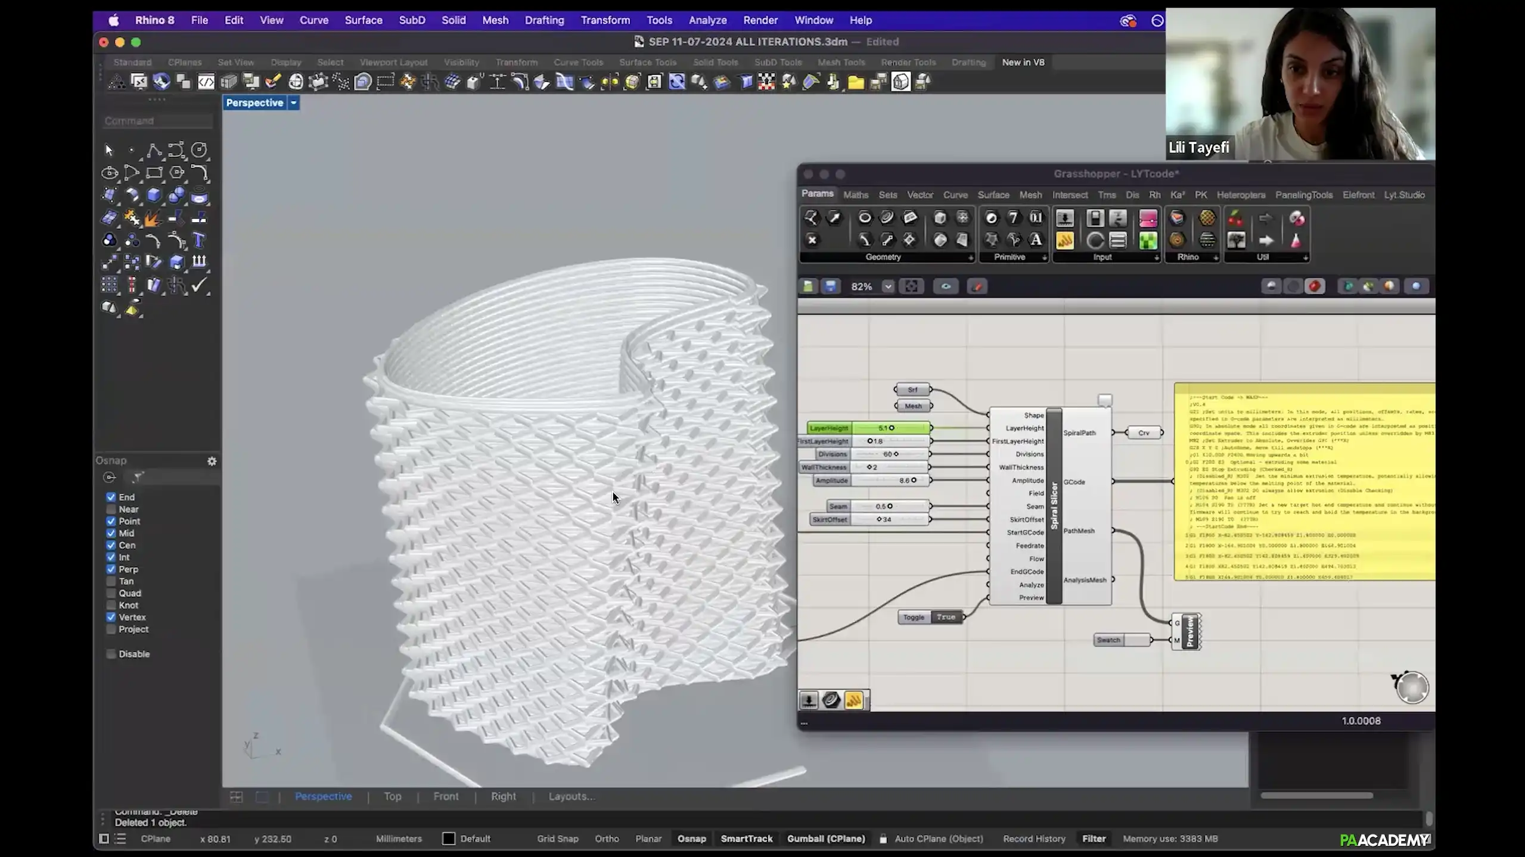Expand the Geometry panel in Params
Screen dimensions: 1525x857
pos(970,258)
